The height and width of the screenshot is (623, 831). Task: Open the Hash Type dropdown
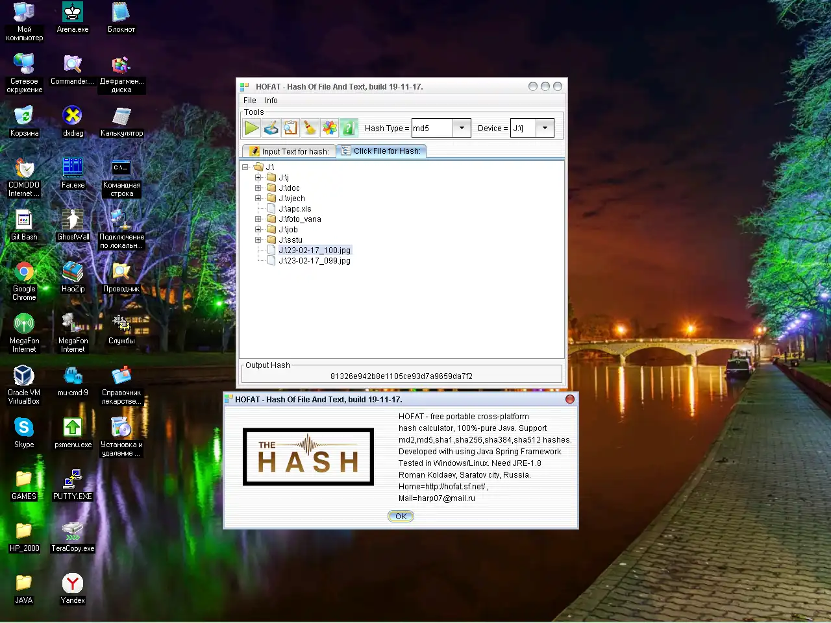pos(461,128)
